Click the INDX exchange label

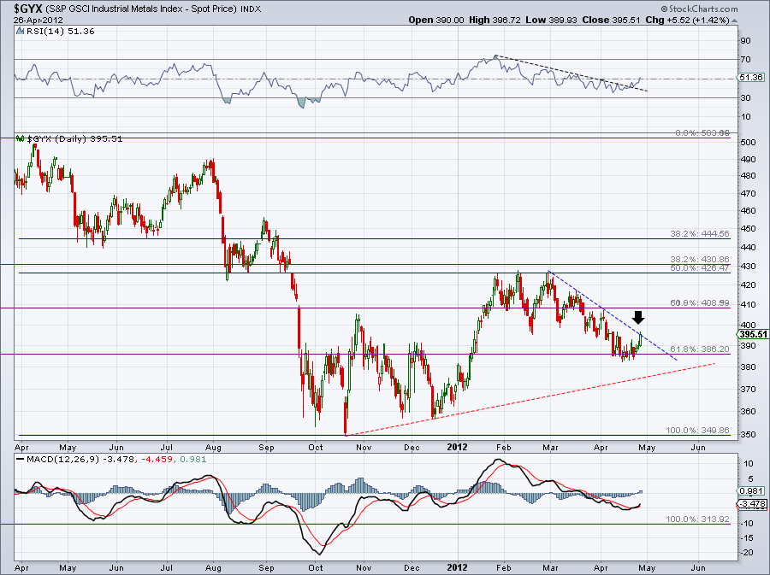251,9
